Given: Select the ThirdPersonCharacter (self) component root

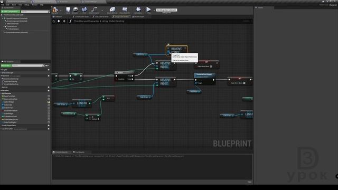Looking at the screenshot, I should [13, 15].
